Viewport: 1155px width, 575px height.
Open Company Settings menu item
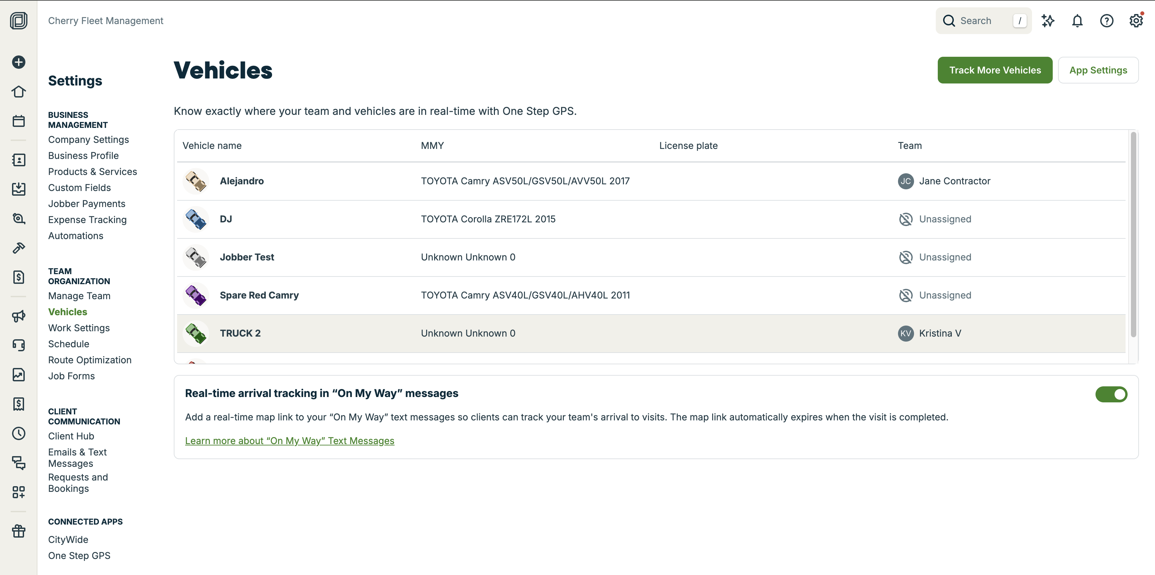[x=88, y=140]
